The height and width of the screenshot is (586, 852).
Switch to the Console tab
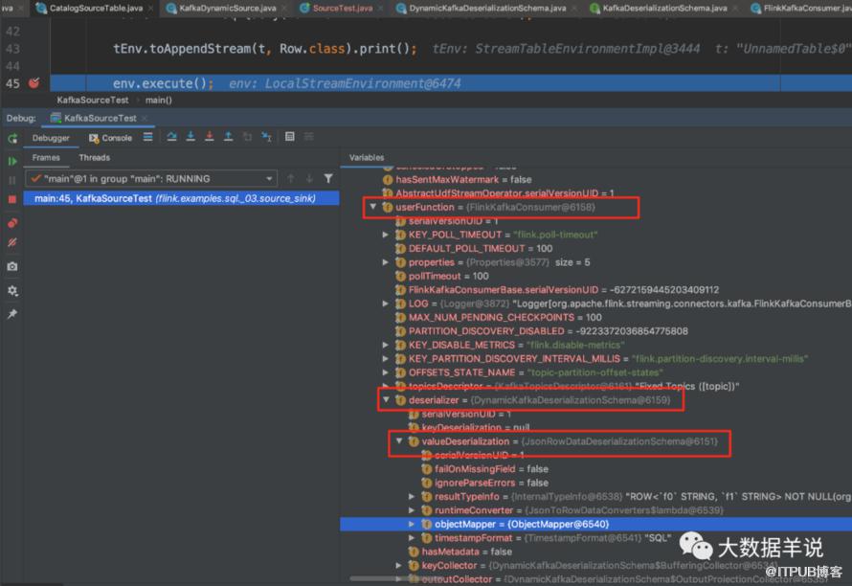click(x=110, y=138)
